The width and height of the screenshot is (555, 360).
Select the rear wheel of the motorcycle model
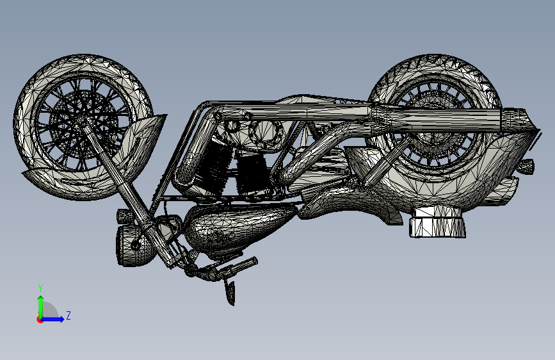[435, 117]
